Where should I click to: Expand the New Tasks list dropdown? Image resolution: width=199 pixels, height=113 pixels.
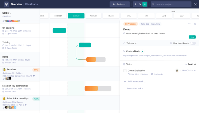188,71
